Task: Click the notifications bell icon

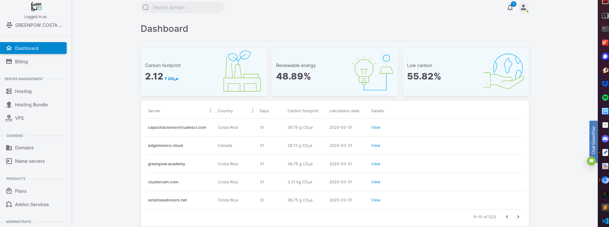Action: click(510, 8)
